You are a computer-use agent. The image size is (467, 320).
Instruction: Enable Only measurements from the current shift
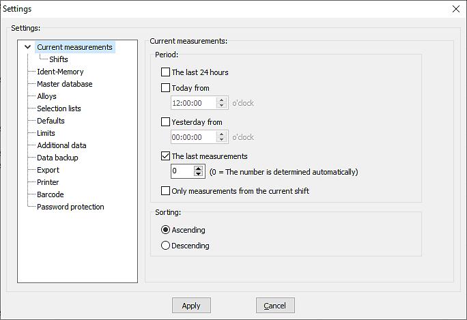[165, 191]
